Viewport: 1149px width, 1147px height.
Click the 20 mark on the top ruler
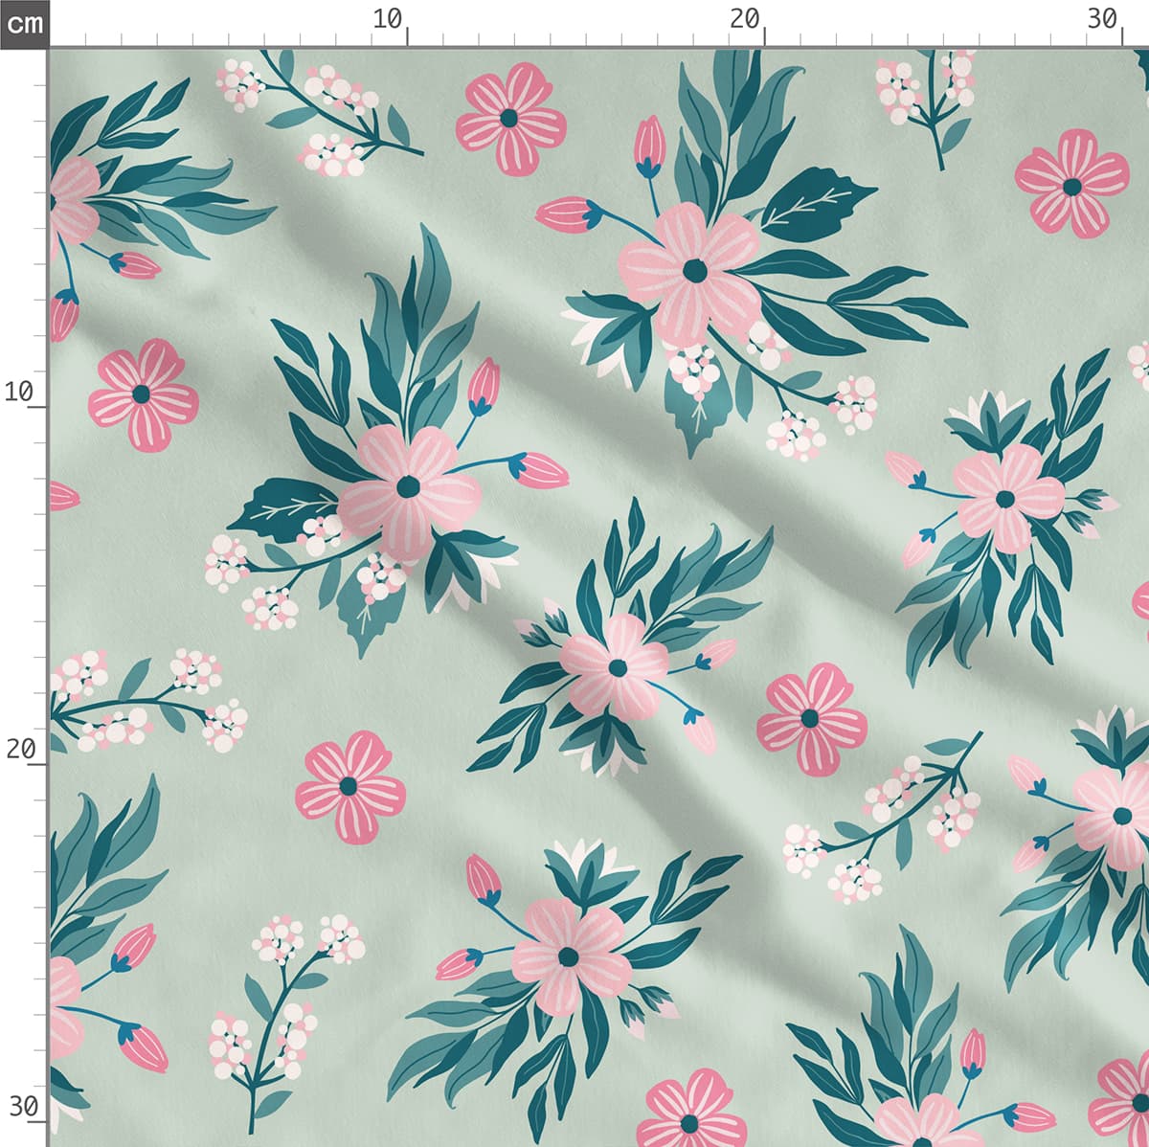744,18
